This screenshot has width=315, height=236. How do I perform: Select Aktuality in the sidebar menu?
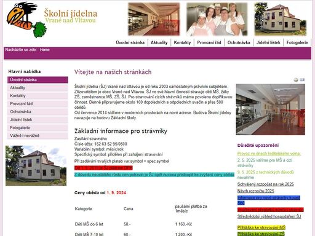point(38,88)
